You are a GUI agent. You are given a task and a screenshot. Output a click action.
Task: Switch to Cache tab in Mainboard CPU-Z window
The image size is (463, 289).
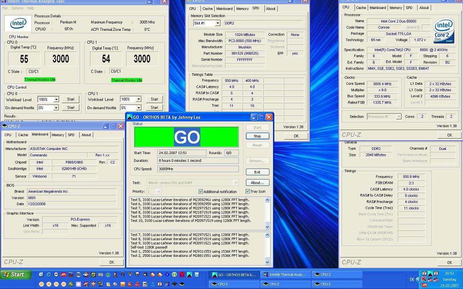tap(23, 135)
